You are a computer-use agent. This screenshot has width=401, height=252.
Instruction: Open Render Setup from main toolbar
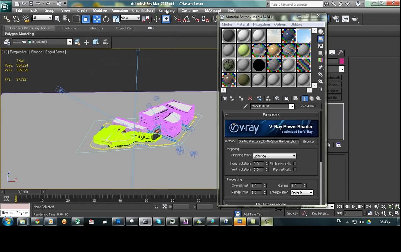point(336,19)
